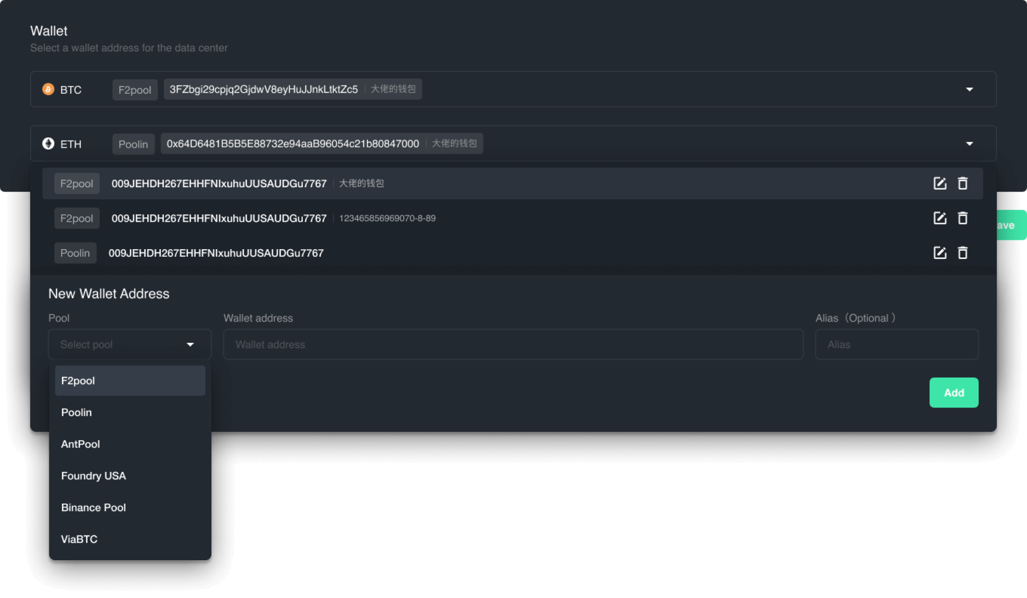Image resolution: width=1027 pixels, height=598 pixels.
Task: Delete the first F2pool wallet entry
Action: point(962,183)
